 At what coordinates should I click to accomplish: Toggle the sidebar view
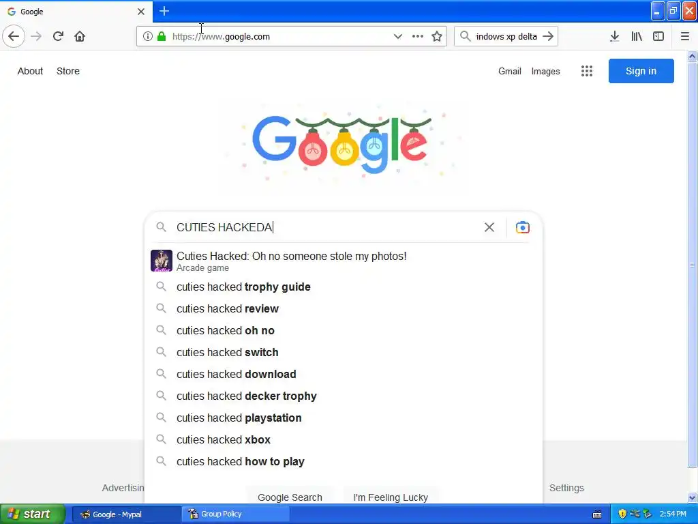pyautogui.click(x=658, y=36)
